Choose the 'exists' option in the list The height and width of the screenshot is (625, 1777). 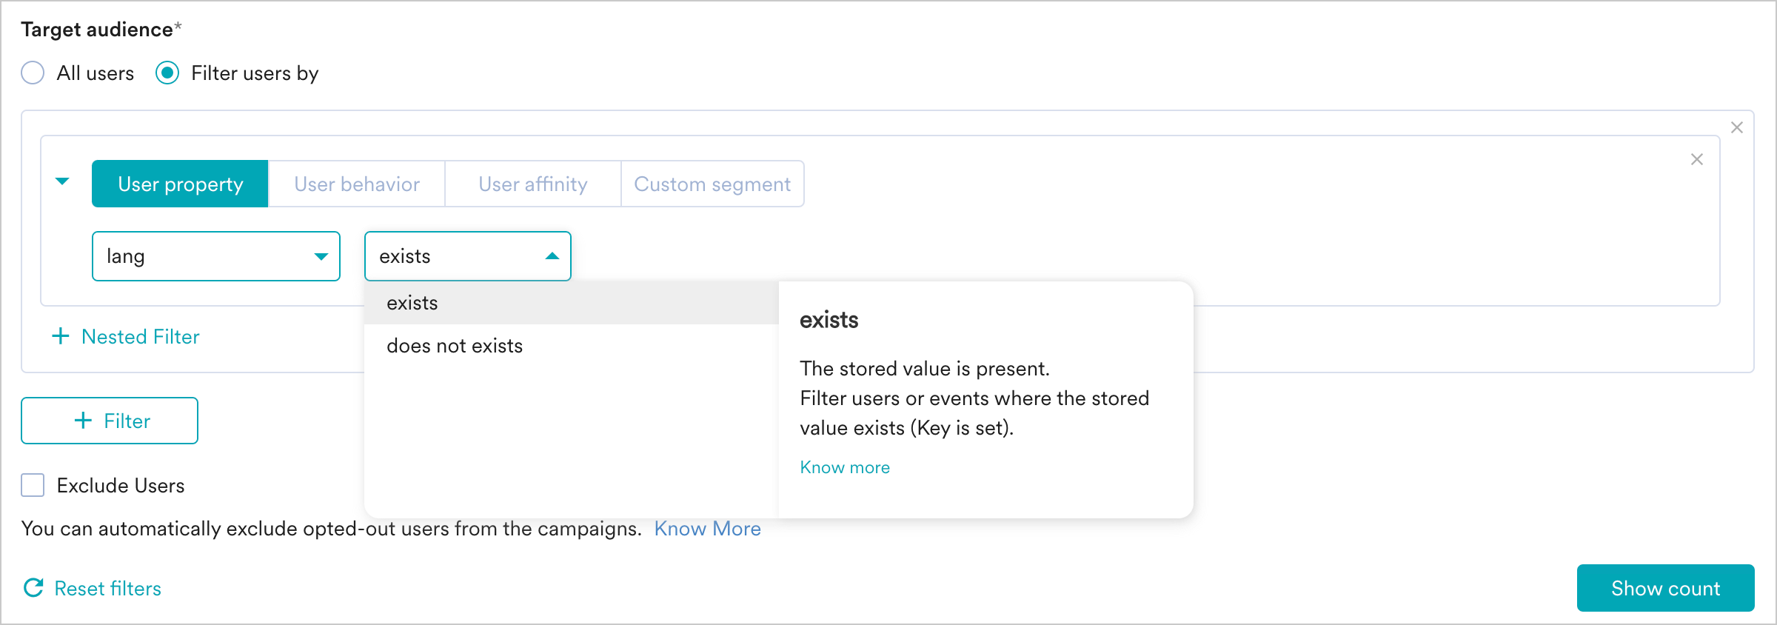pyautogui.click(x=412, y=303)
